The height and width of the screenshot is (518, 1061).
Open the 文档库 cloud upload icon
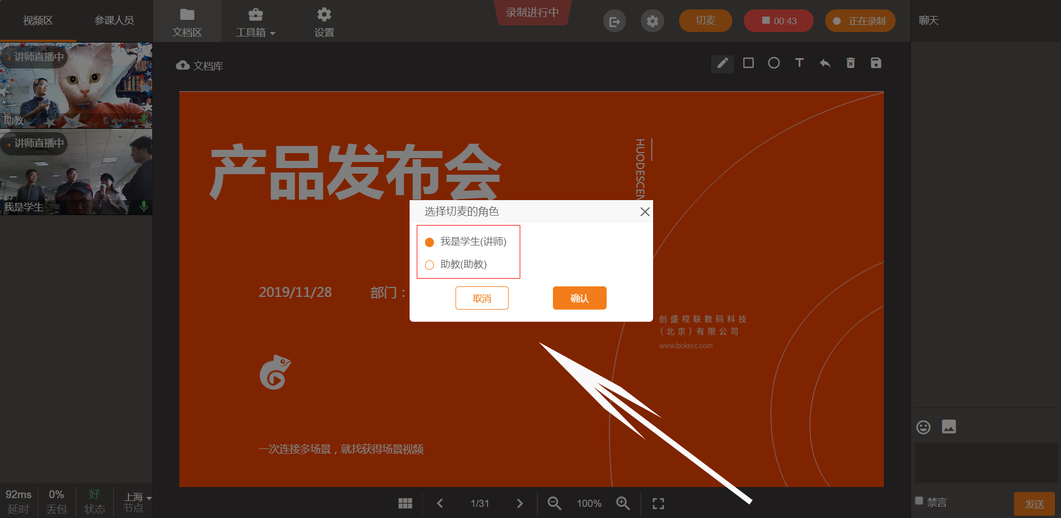(183, 65)
